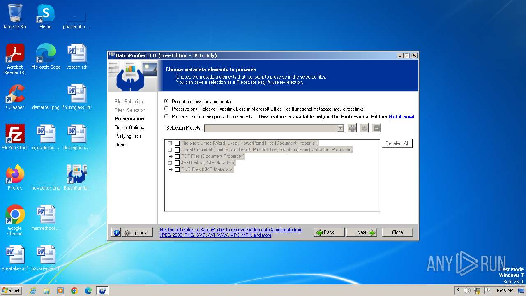Viewport: 526px width, 296px height.
Task: Open eyeselectio... document icon
Action: (x=46, y=137)
